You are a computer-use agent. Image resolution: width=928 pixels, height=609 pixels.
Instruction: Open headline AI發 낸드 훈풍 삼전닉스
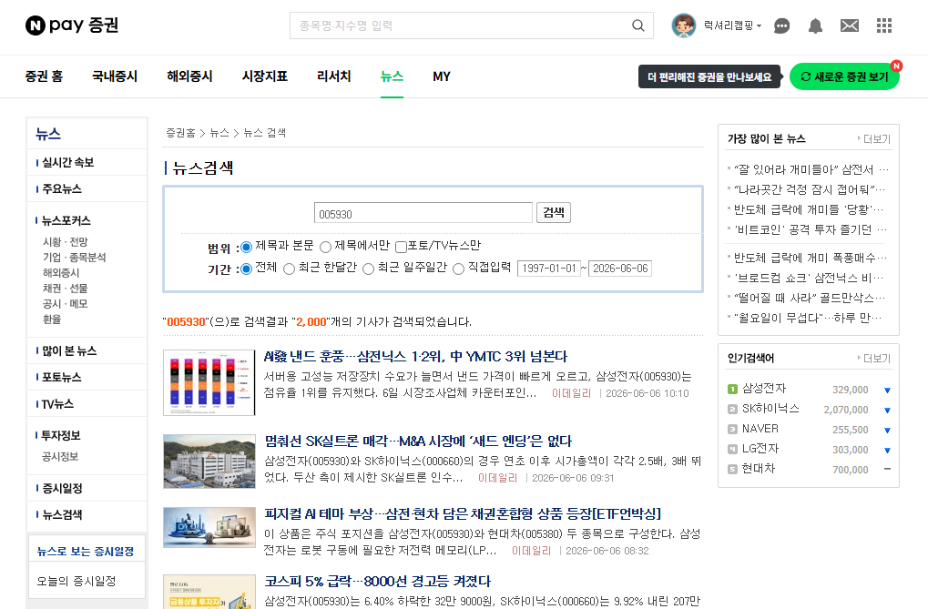pyautogui.click(x=415, y=356)
